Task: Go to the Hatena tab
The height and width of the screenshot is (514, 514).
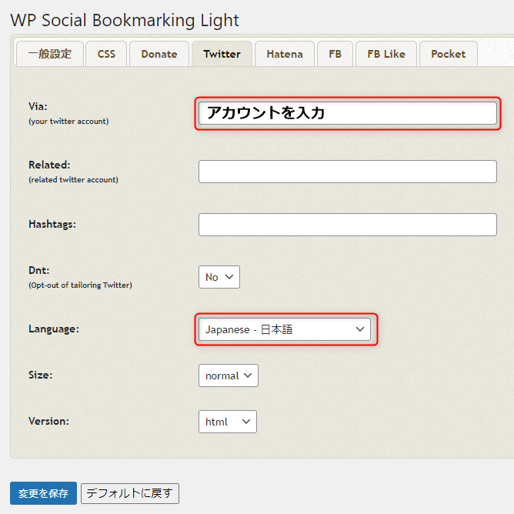Action: [285, 54]
